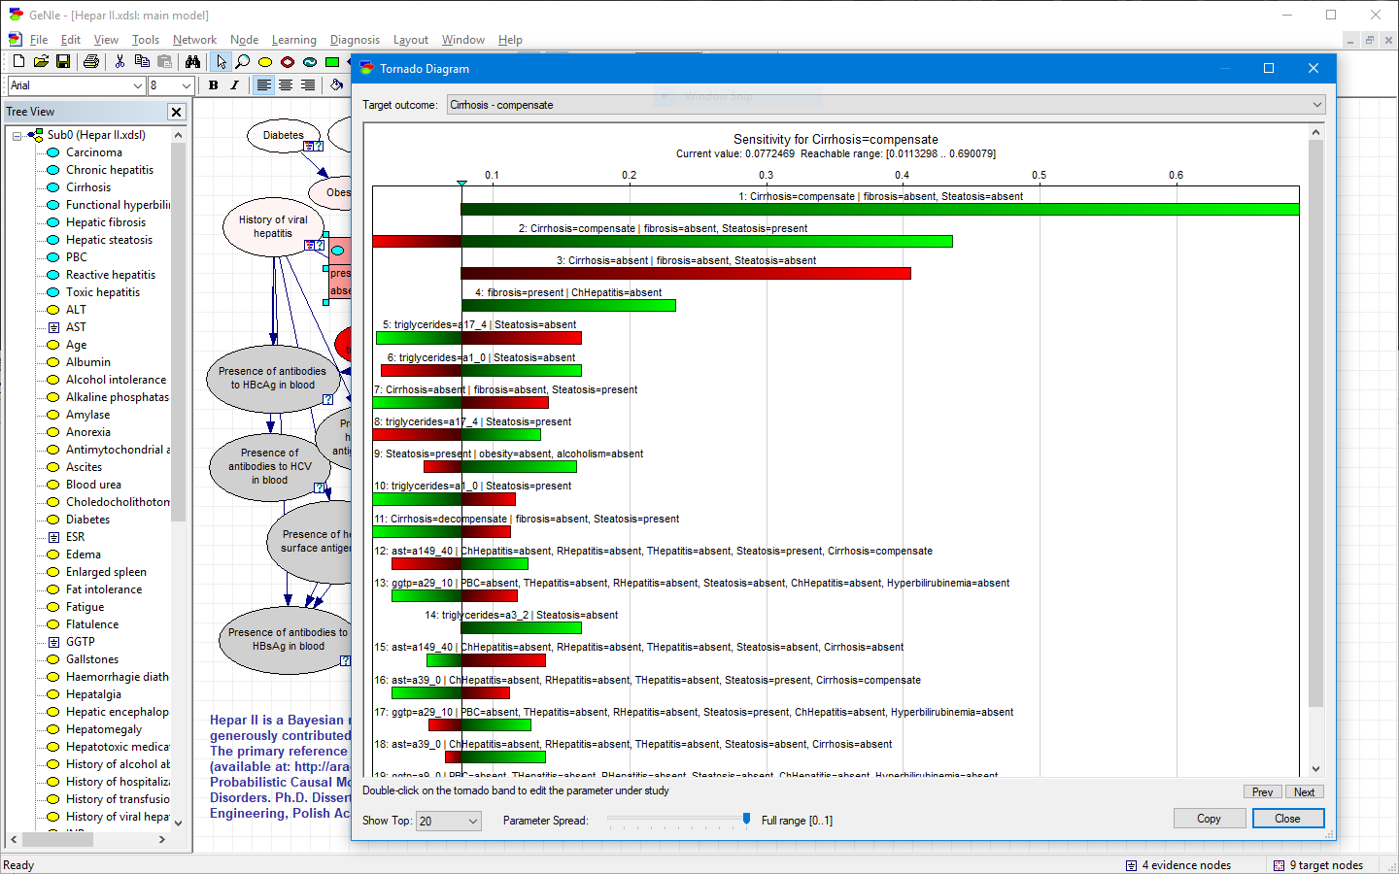Open the Diagnosis menu

(x=355, y=40)
